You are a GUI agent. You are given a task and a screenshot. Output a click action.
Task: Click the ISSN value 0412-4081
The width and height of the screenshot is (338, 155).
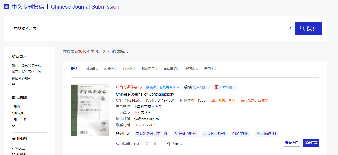point(166,100)
